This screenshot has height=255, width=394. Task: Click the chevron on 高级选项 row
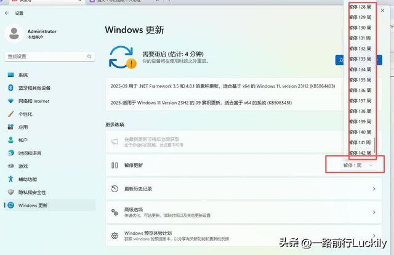coord(374,212)
